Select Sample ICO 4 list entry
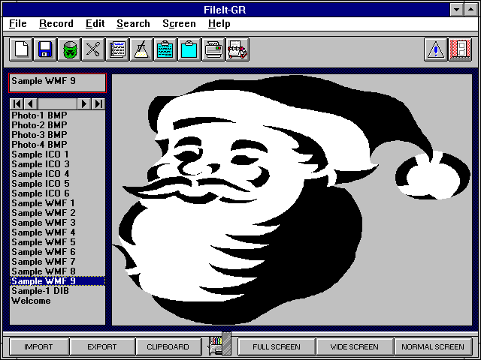The width and height of the screenshot is (481, 360). click(x=41, y=174)
